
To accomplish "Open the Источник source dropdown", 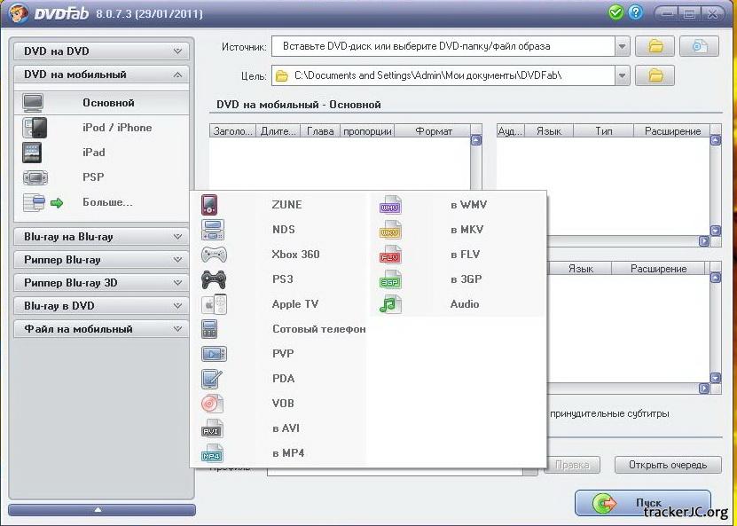I will (x=622, y=46).
